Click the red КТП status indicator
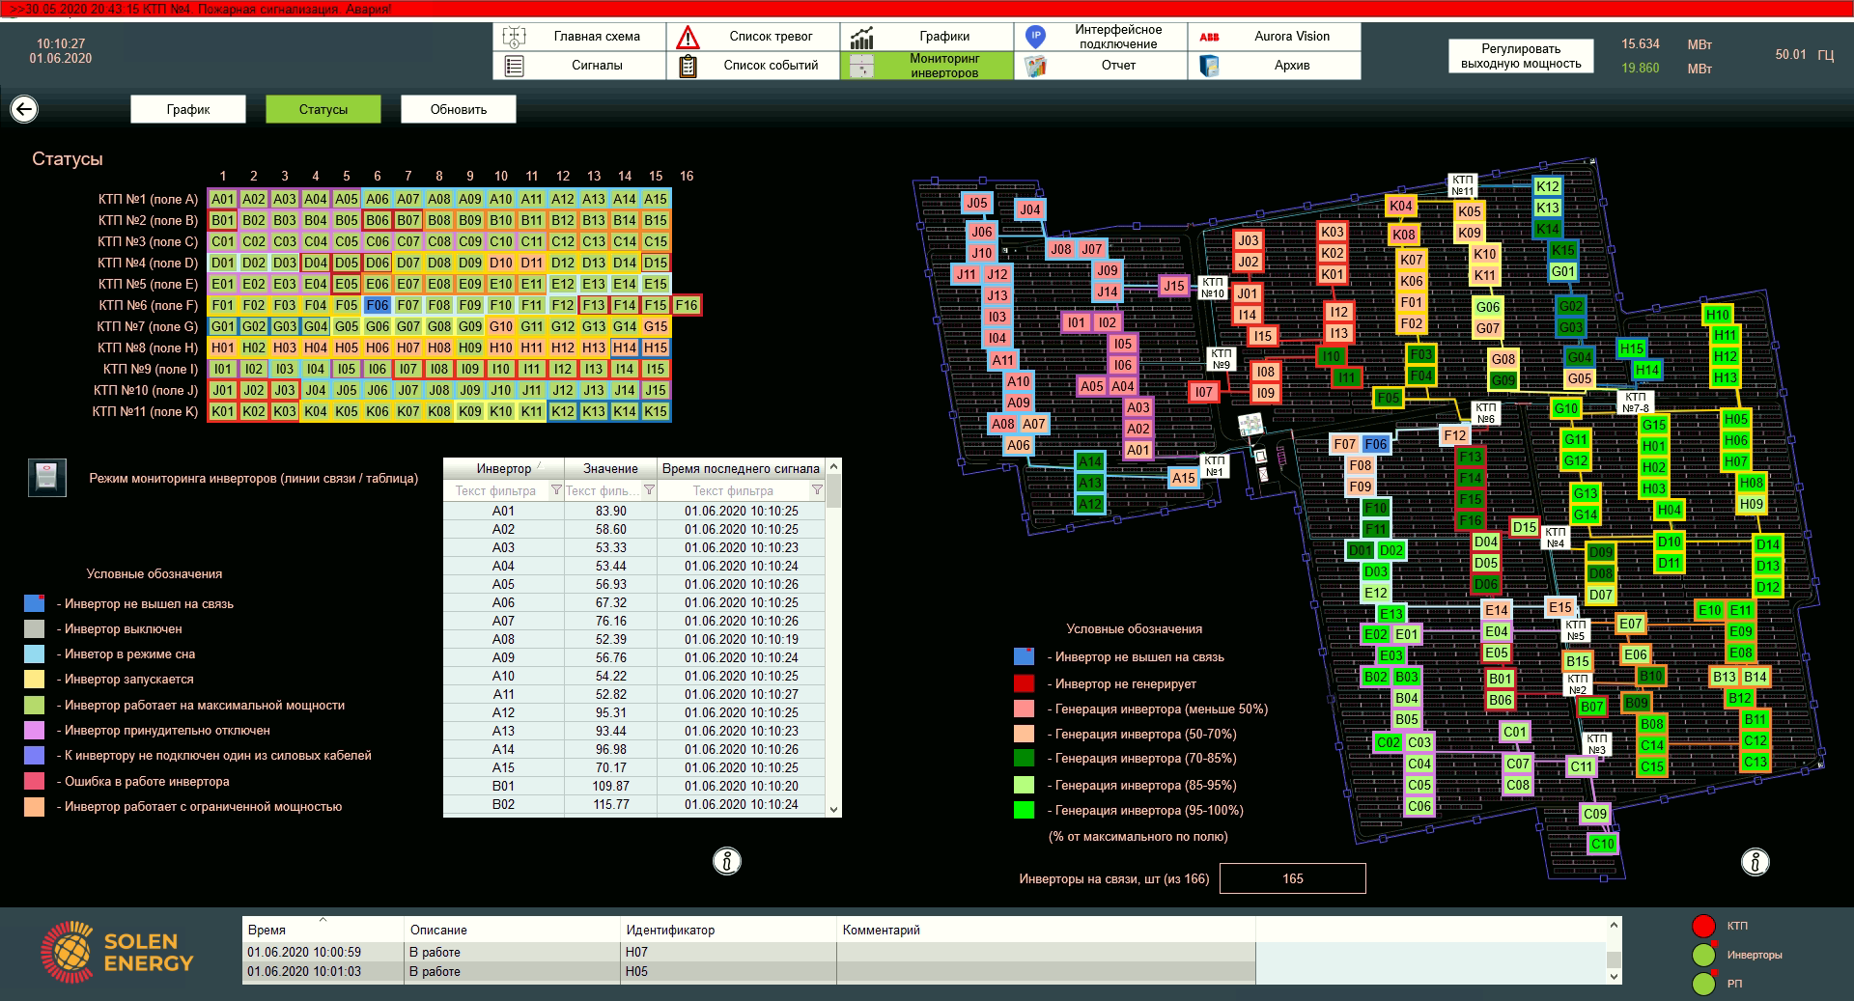The image size is (1854, 1001). pyautogui.click(x=1703, y=926)
